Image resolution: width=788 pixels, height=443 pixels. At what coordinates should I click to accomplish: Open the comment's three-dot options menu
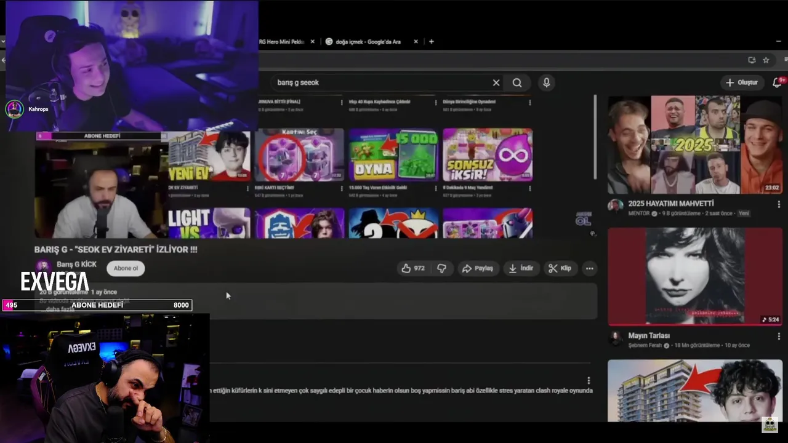588,381
